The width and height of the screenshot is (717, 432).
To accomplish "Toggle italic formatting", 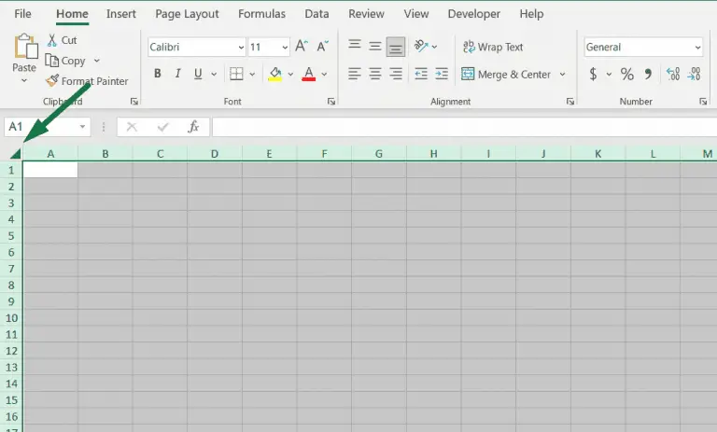I will (x=178, y=73).
